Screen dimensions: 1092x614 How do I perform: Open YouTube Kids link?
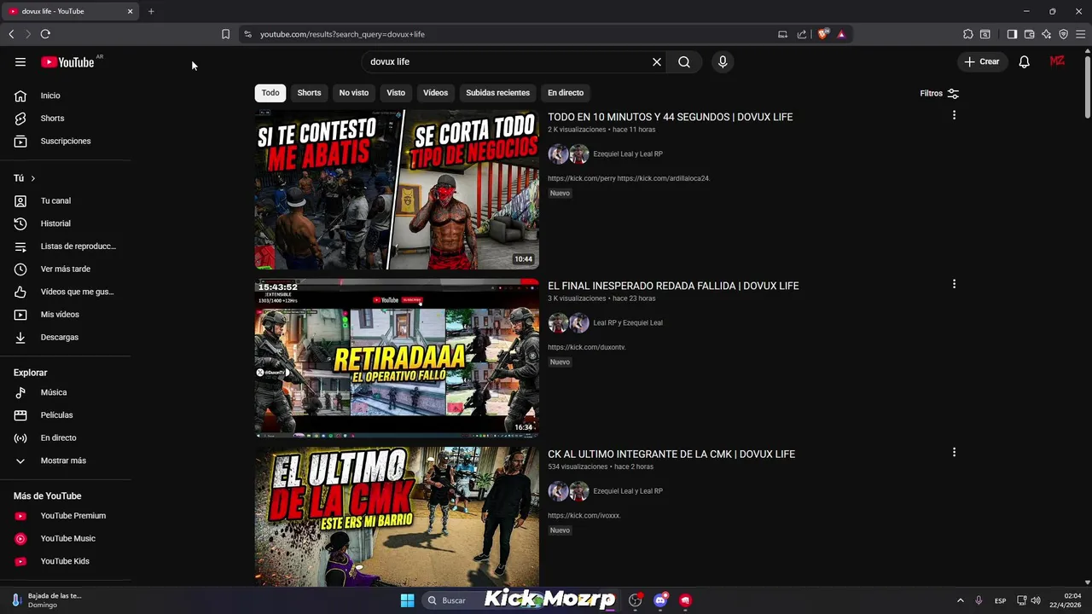pos(65,561)
